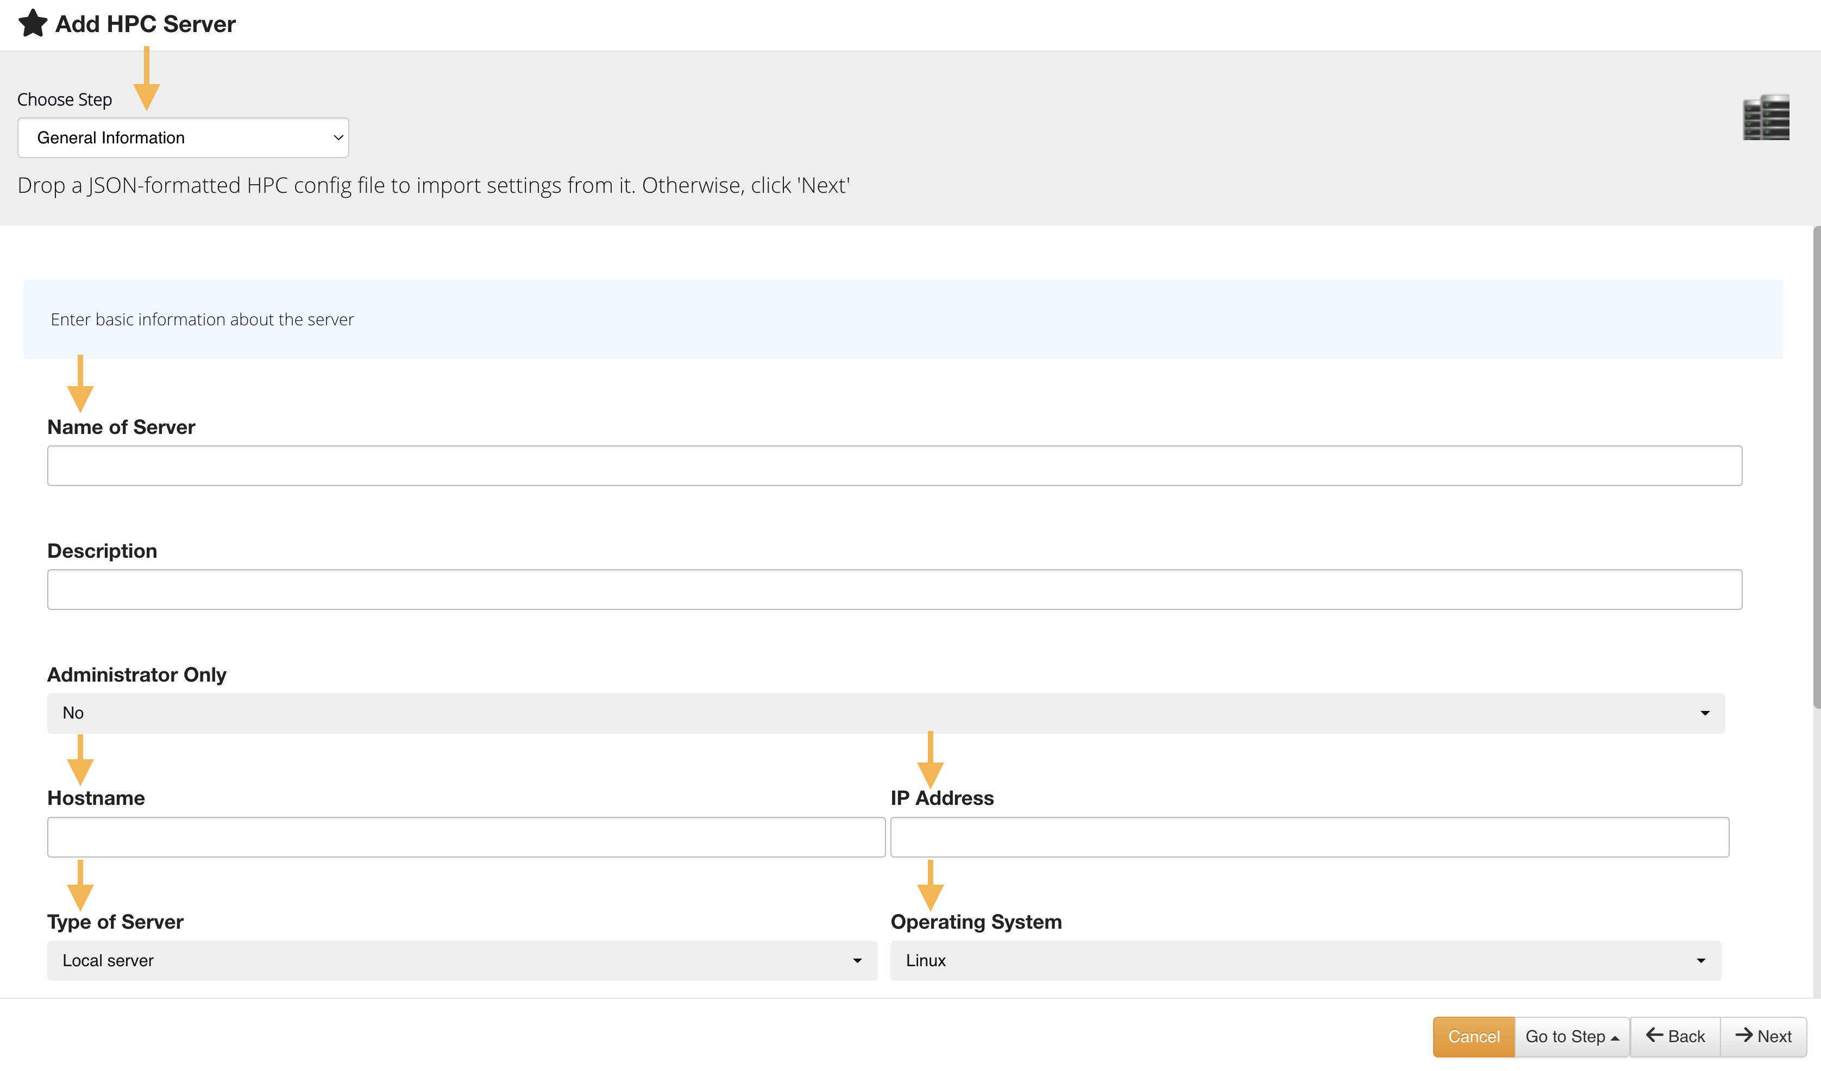
Task: Open the Choose Step dropdown
Action: point(183,138)
